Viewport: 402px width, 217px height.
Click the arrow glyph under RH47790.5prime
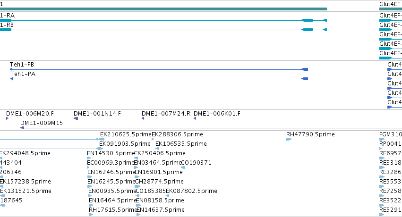(x=289, y=139)
